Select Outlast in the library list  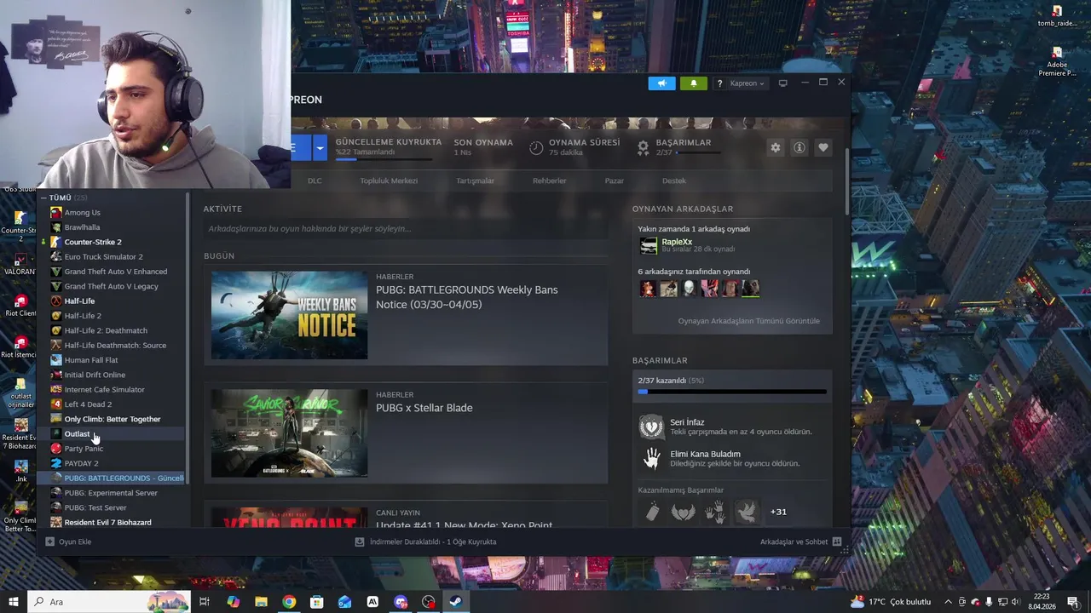click(113, 433)
